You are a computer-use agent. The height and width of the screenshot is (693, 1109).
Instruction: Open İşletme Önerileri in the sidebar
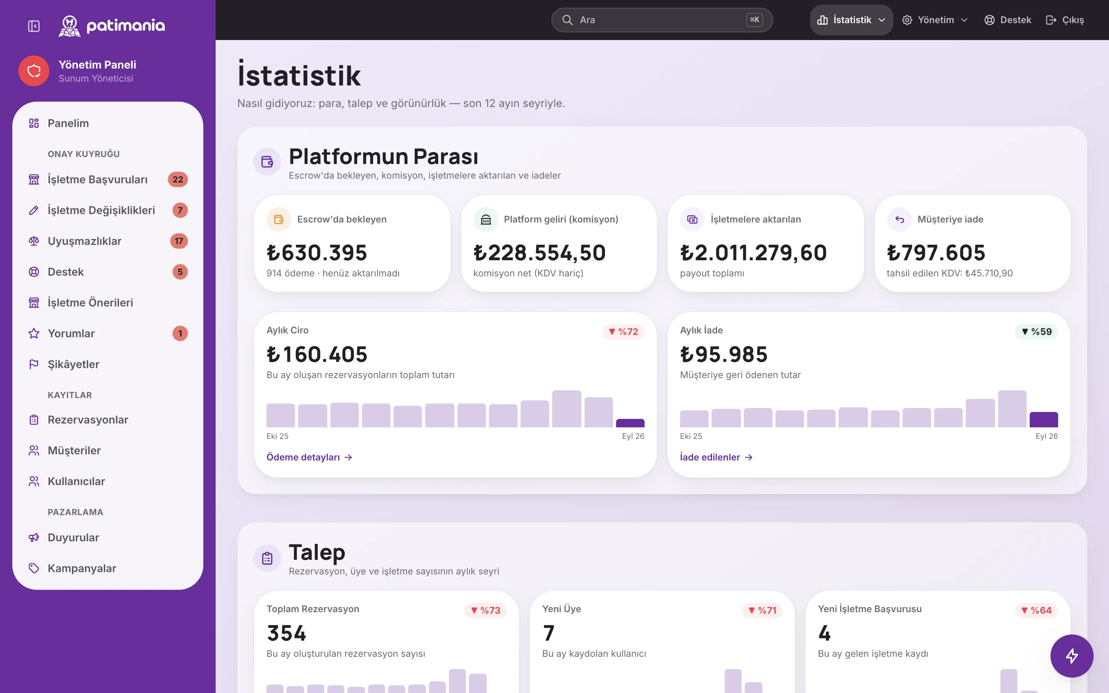pyautogui.click(x=108, y=303)
